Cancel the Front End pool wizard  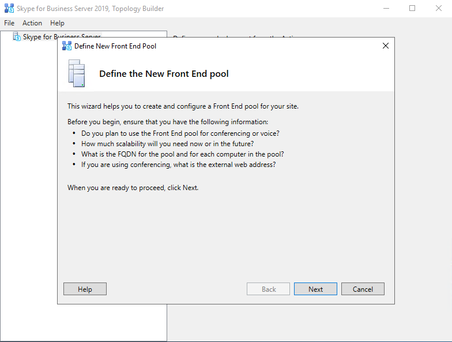pos(363,289)
